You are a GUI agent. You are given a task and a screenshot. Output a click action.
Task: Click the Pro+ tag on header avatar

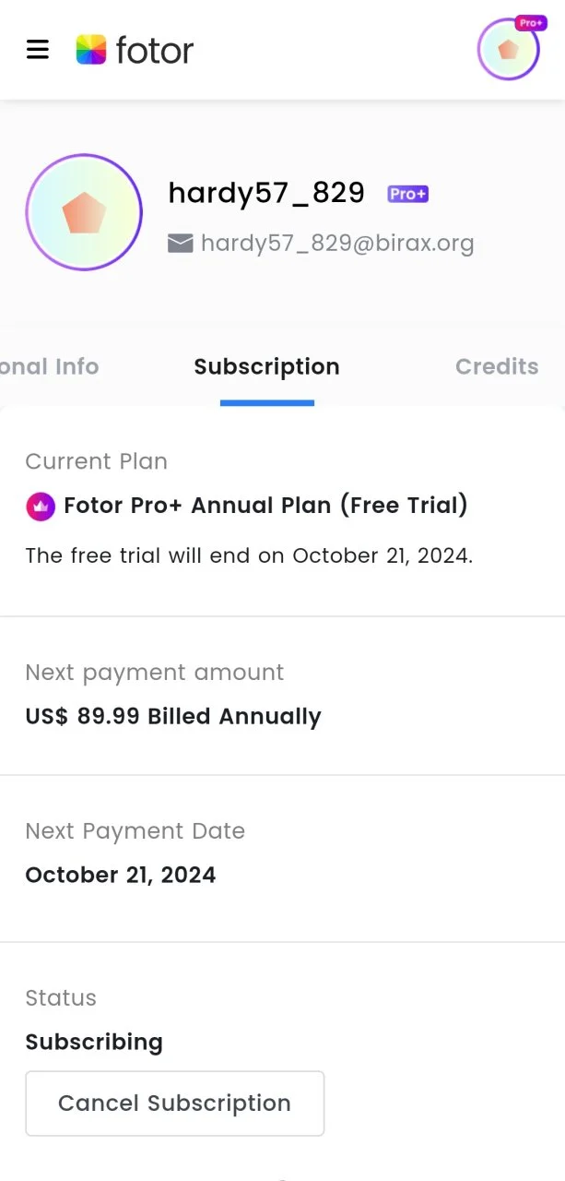pyautogui.click(x=531, y=23)
